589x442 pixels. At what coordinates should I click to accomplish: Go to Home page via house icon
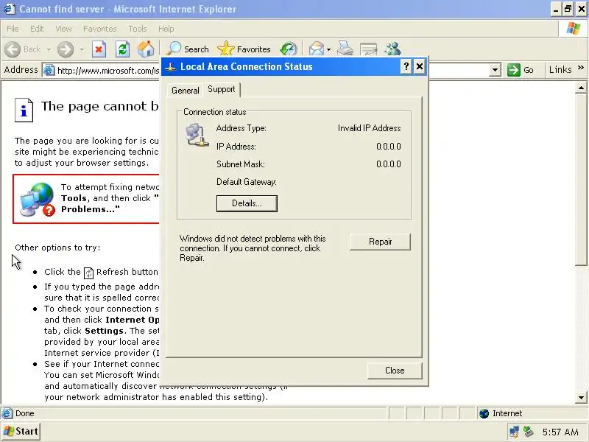coord(146,49)
